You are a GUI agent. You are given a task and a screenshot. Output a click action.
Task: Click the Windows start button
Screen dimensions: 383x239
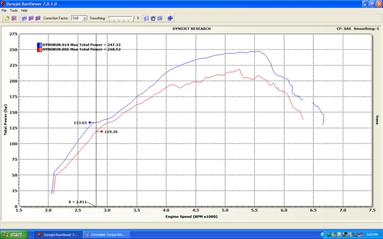point(14,235)
